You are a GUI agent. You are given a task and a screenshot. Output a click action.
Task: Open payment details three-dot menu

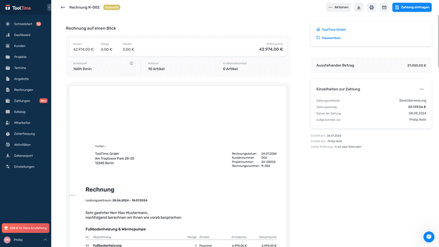point(421,89)
